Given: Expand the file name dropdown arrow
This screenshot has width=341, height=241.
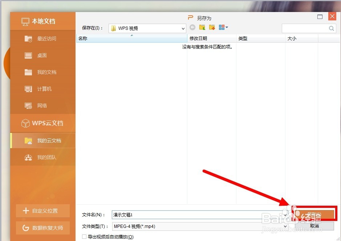Looking at the screenshot, I should coord(285,215).
